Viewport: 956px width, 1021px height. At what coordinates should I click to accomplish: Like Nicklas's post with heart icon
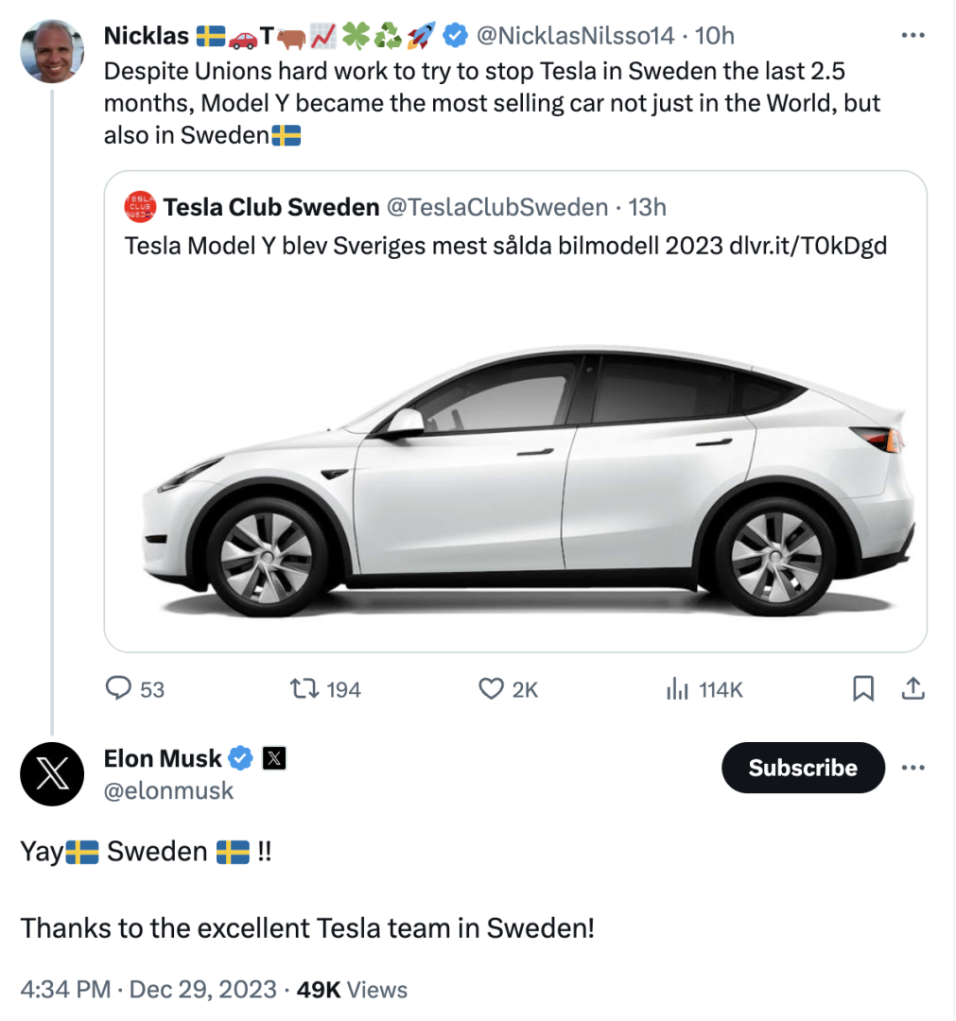click(491, 689)
